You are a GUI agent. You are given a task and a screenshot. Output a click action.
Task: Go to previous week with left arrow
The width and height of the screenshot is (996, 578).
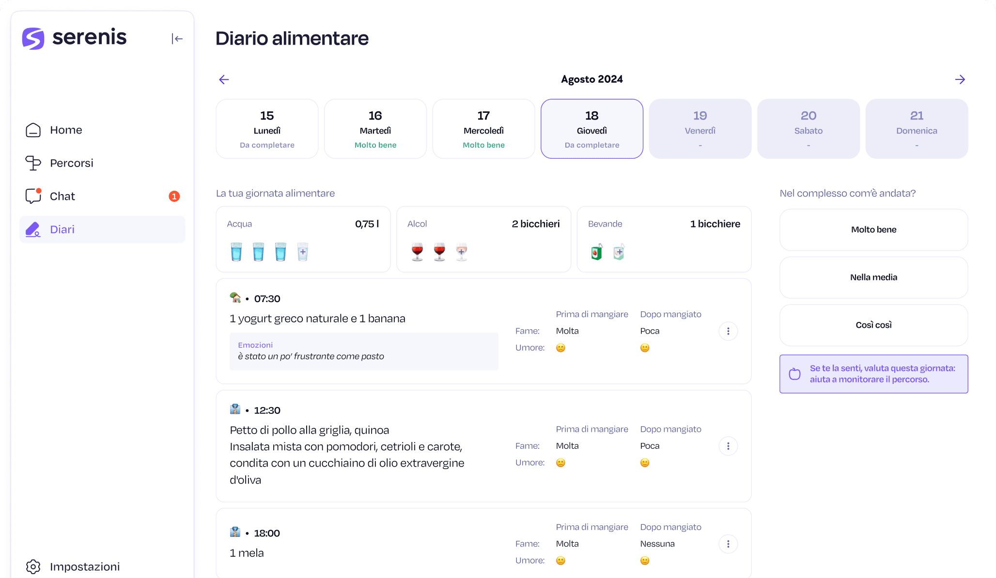[224, 79]
